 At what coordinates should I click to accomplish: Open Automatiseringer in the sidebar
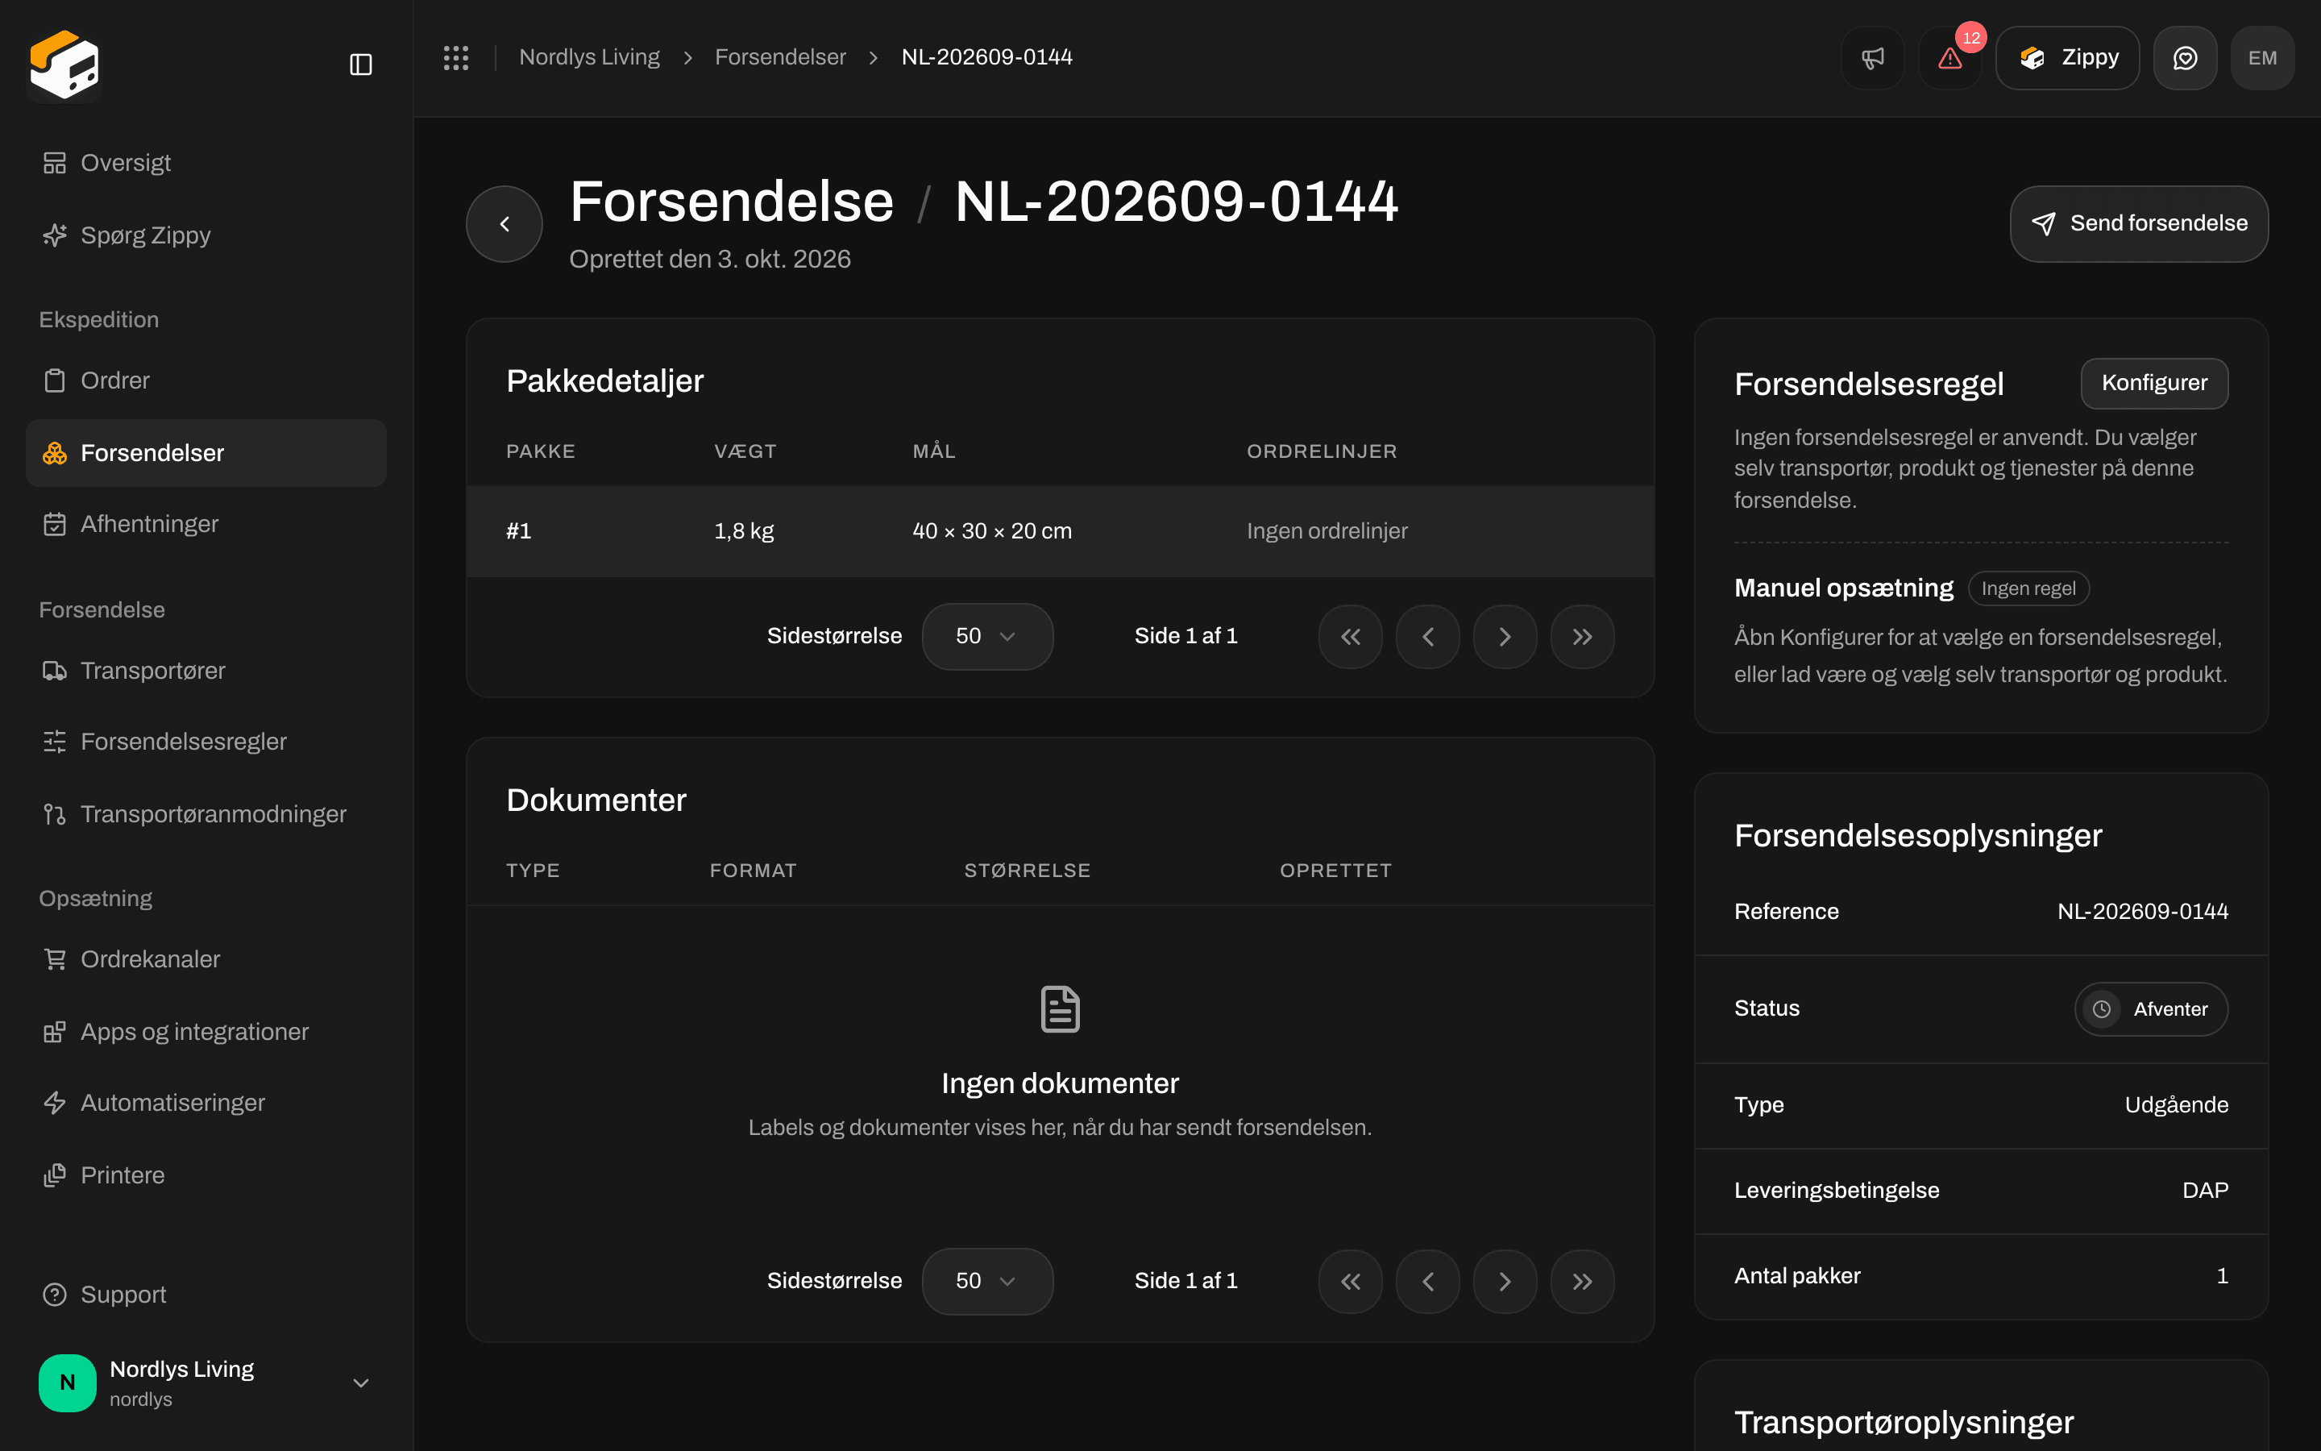(x=206, y=1103)
